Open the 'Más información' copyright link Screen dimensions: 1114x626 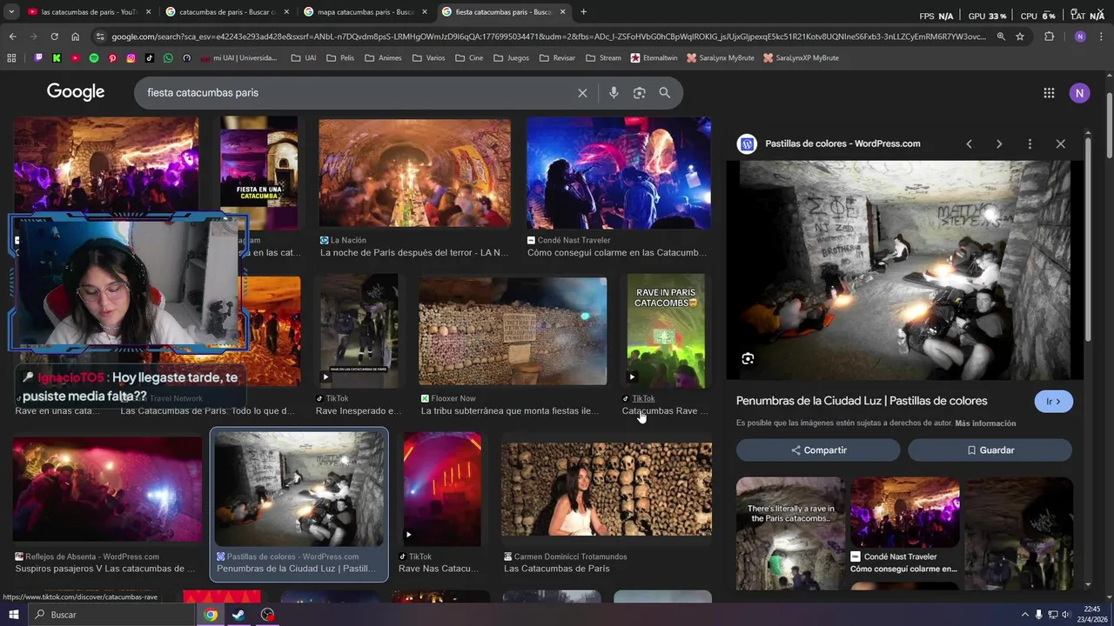985,423
